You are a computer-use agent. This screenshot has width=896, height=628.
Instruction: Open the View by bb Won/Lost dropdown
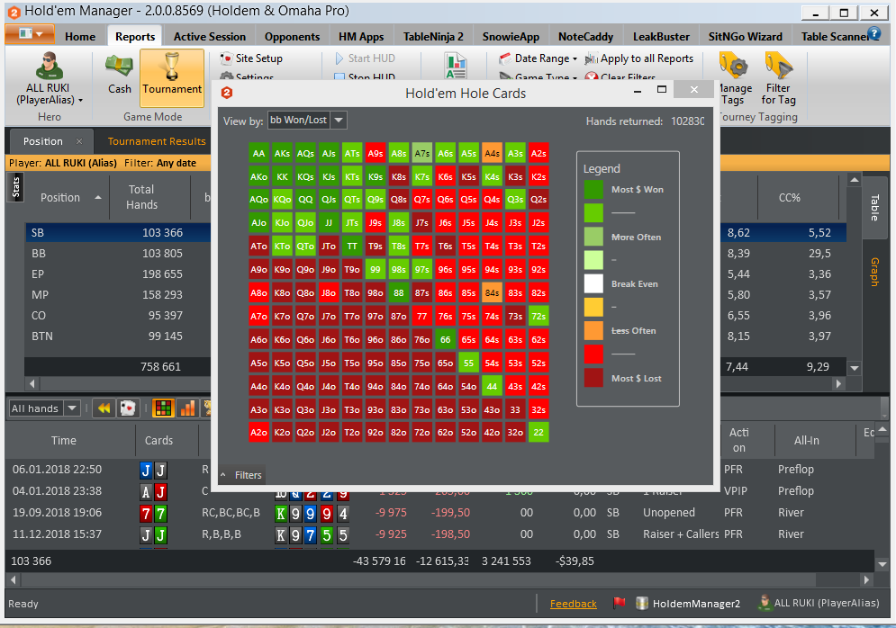click(x=307, y=120)
